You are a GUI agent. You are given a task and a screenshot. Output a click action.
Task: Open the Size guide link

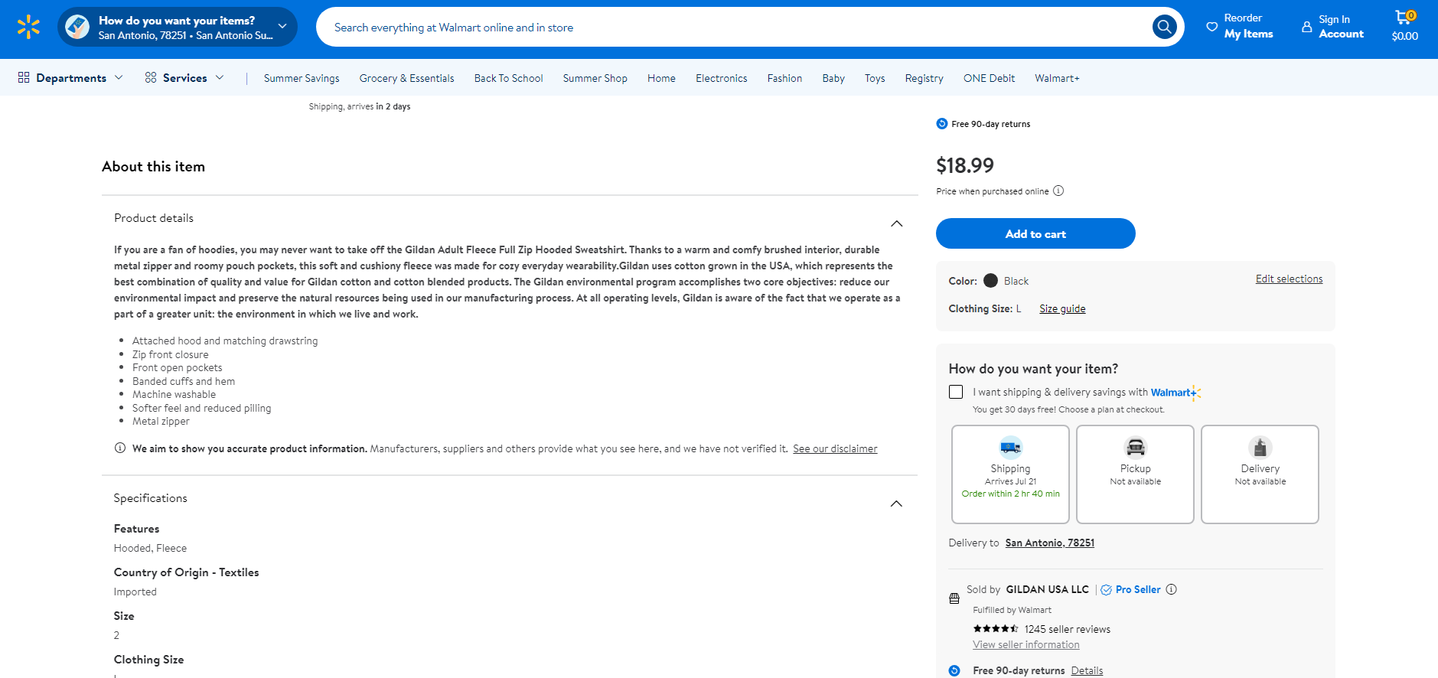(x=1062, y=308)
